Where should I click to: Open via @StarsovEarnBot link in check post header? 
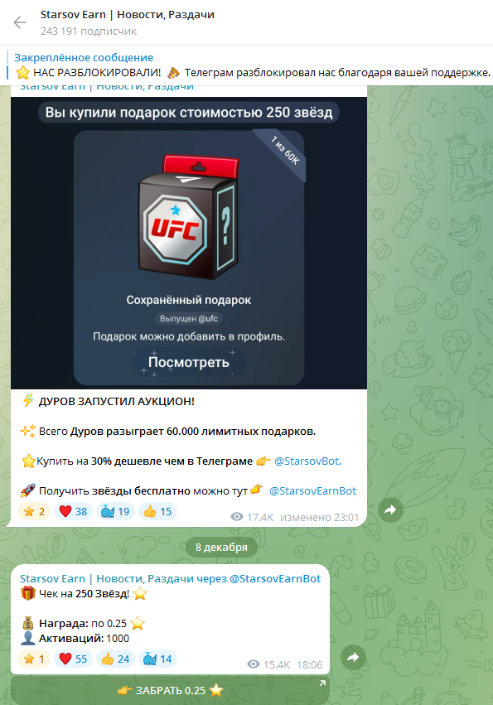click(x=275, y=578)
